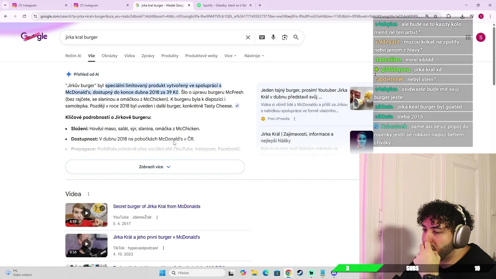The image size is (496, 279).
Task: Open options for the JdemeŽrát YouTube result
Action: [x=157, y=217]
